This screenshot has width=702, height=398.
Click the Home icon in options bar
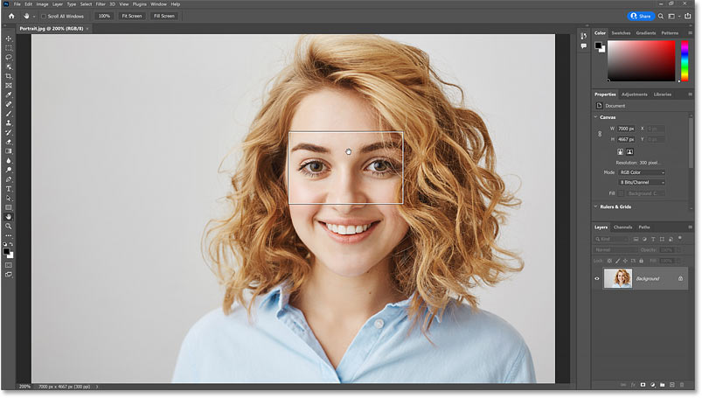[x=11, y=16]
